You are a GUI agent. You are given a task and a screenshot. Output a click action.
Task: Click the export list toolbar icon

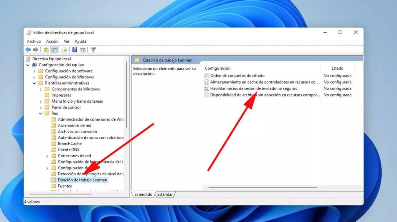click(x=64, y=49)
